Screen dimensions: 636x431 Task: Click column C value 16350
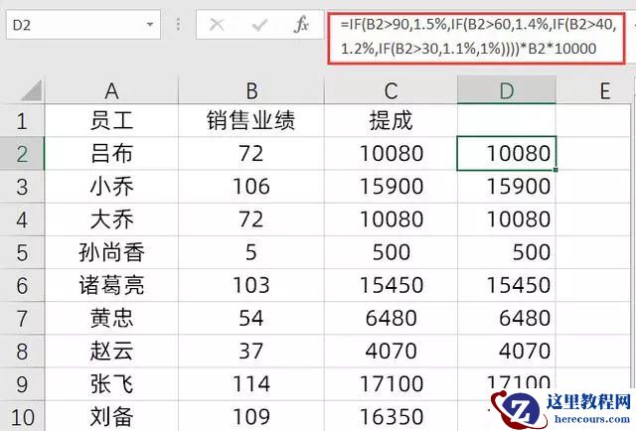(391, 416)
